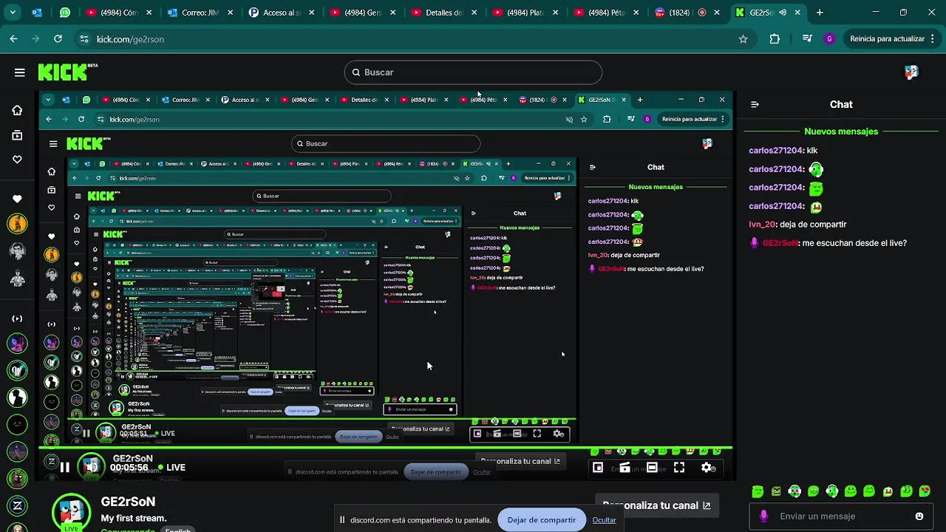
Task: Insert the heart-eyes emote at row end
Action: [x=925, y=491]
